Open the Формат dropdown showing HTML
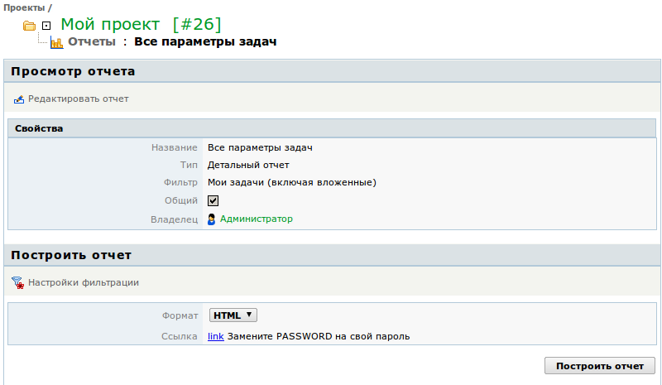The width and height of the screenshot is (662, 385). pos(233,315)
